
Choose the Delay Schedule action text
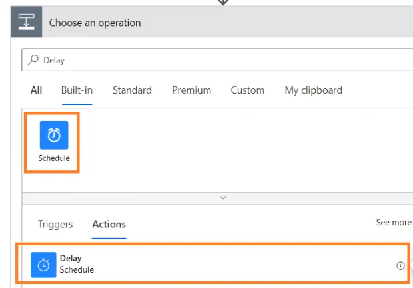coord(77,264)
